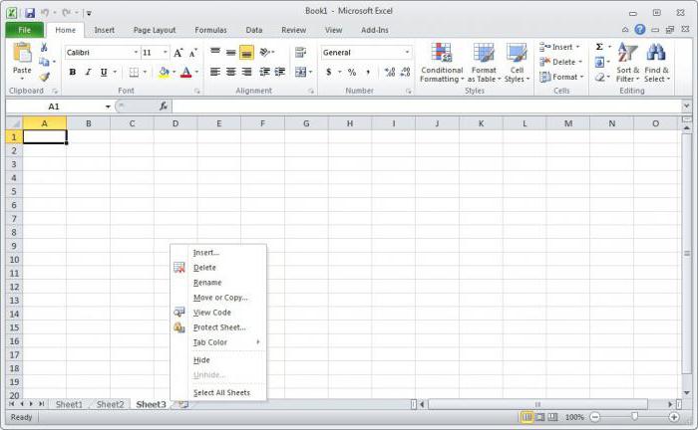Toggle Italic formatting button
Viewport: 698px width, 430px height.
point(88,72)
